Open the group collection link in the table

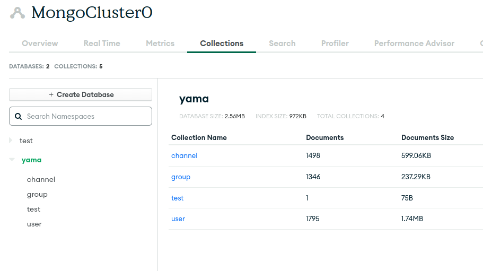(x=181, y=177)
